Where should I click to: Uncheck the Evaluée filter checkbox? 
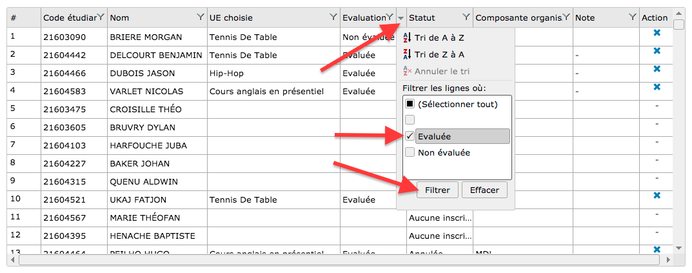point(409,136)
